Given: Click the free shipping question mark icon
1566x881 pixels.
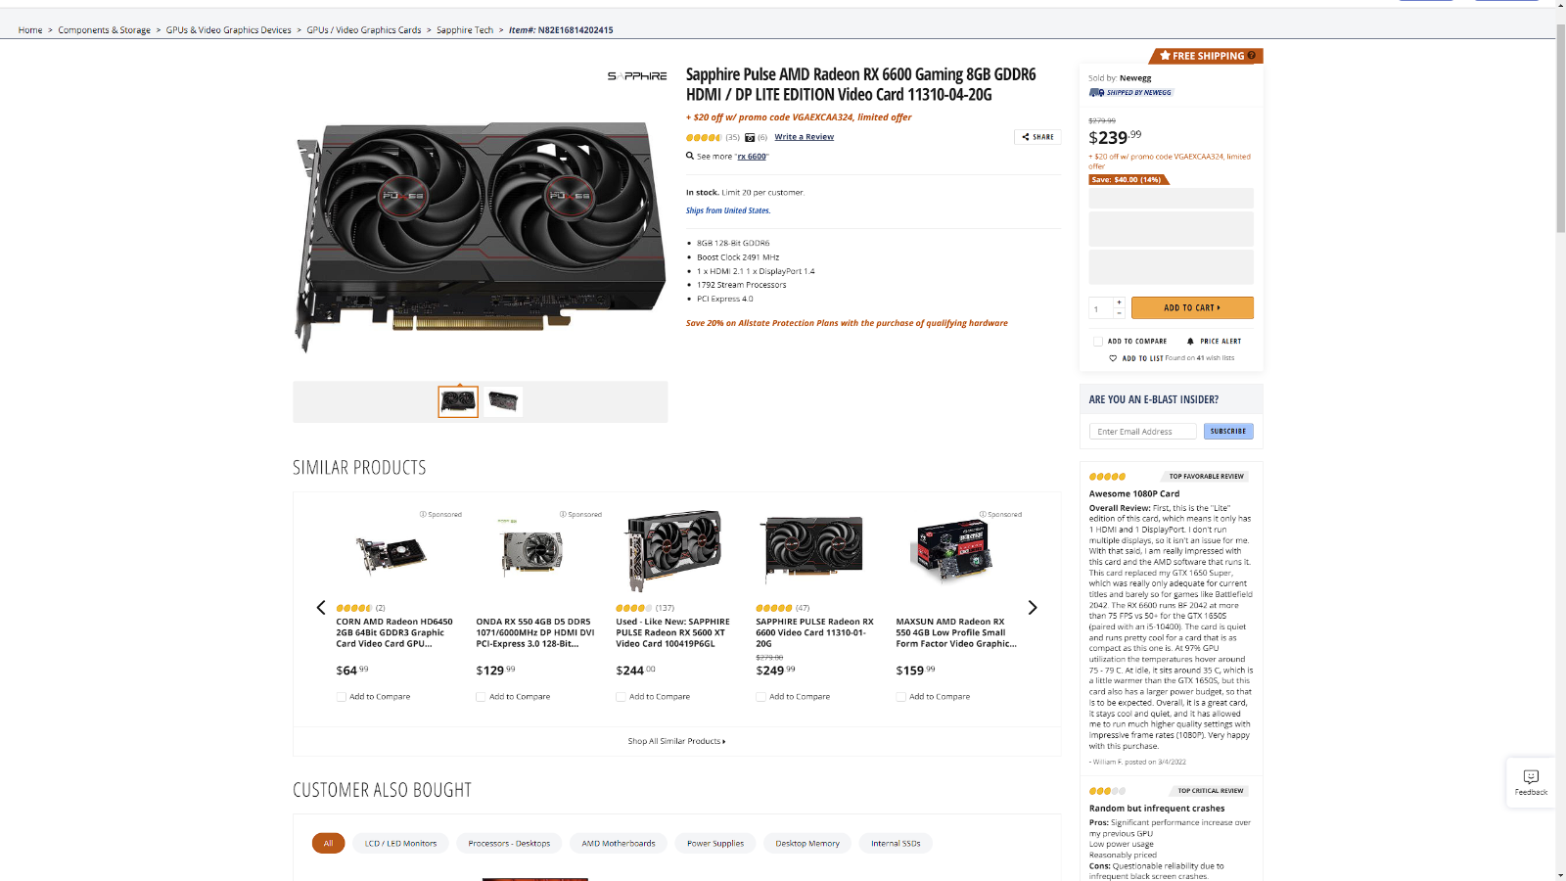Looking at the screenshot, I should pyautogui.click(x=1251, y=56).
